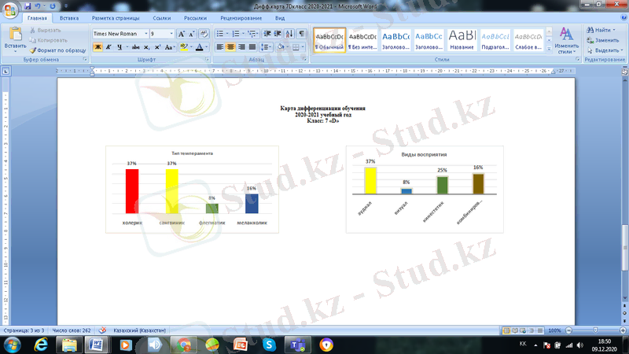Open the change case Aa menu
The height and width of the screenshot is (354, 629).
(169, 47)
